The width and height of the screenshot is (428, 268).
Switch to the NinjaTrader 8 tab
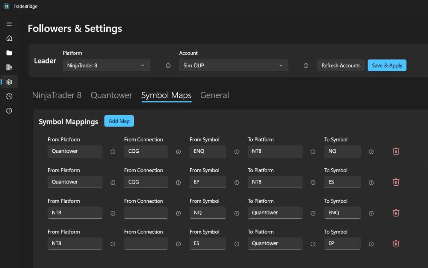point(57,95)
